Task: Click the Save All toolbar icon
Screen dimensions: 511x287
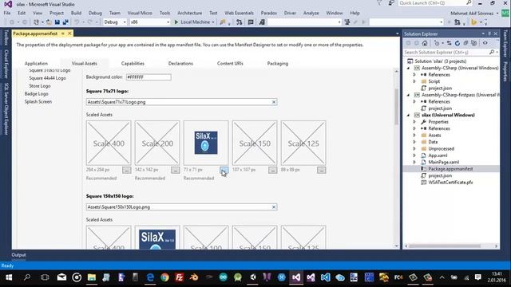Action: [x=65, y=22]
